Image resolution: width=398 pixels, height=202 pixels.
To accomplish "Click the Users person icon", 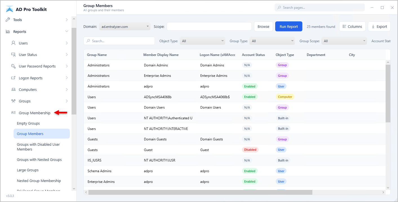I will 13,43.
